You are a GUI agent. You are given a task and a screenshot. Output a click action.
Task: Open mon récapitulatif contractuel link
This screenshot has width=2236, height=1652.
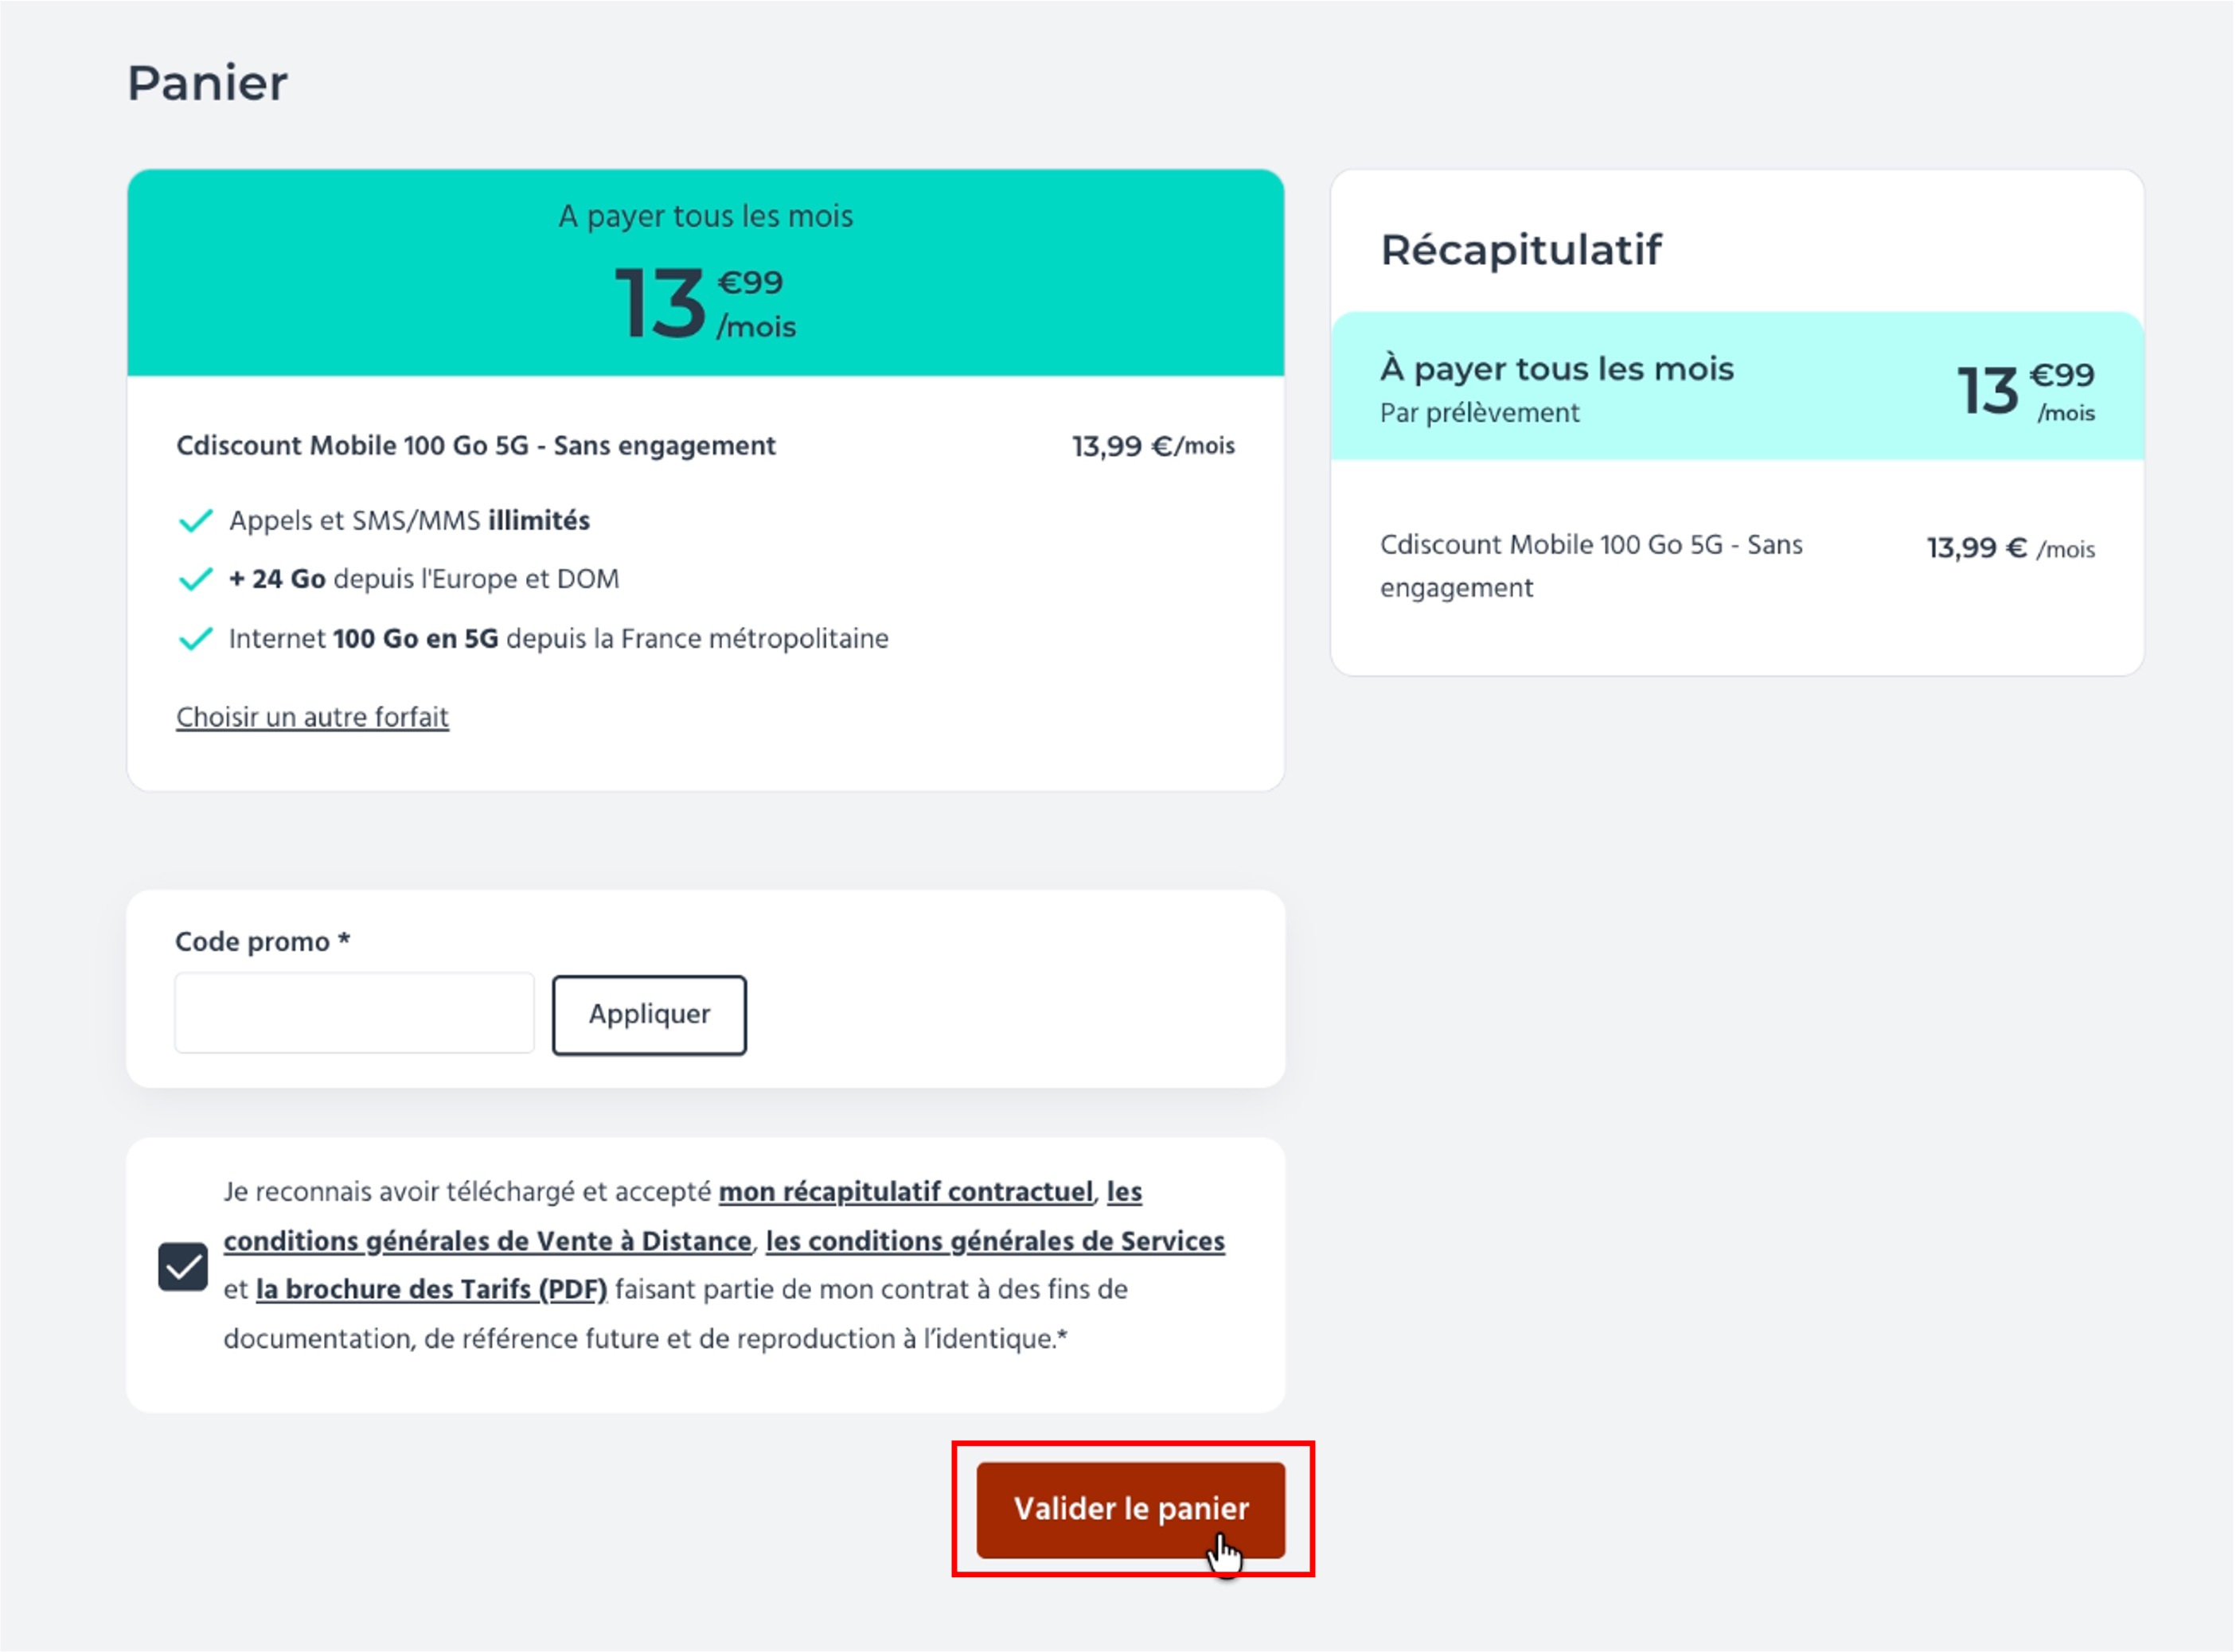(x=905, y=1192)
